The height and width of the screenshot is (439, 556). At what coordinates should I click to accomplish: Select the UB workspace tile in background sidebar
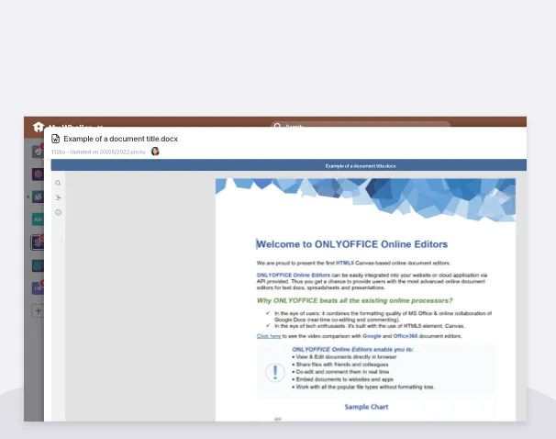click(38, 288)
